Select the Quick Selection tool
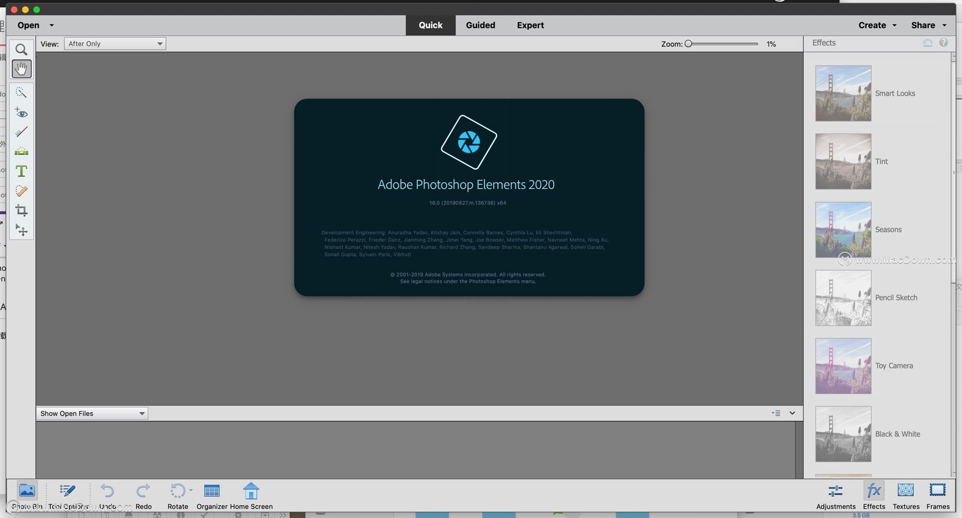 tap(21, 92)
